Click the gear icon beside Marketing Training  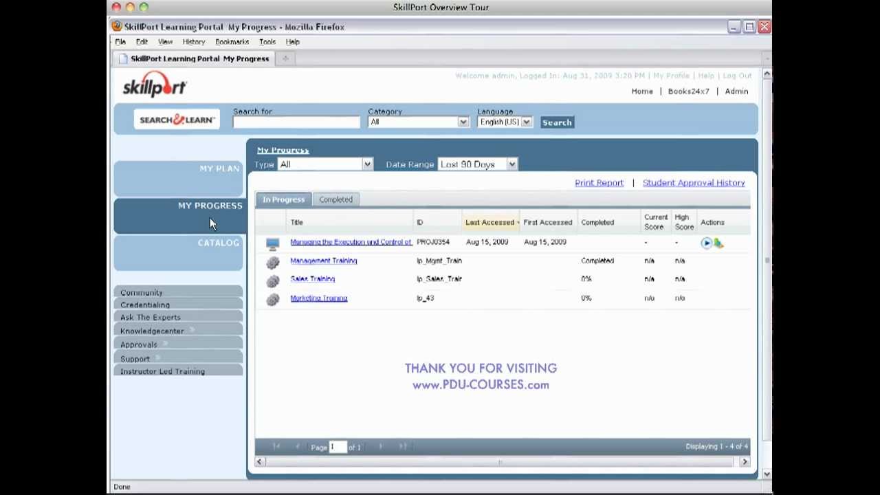point(273,299)
